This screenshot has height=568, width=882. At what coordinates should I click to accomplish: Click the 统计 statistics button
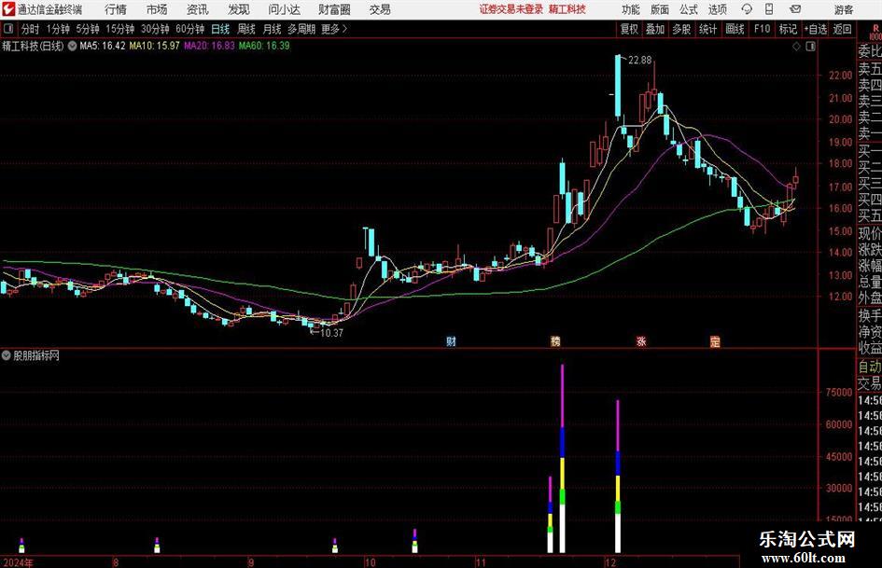click(x=707, y=29)
